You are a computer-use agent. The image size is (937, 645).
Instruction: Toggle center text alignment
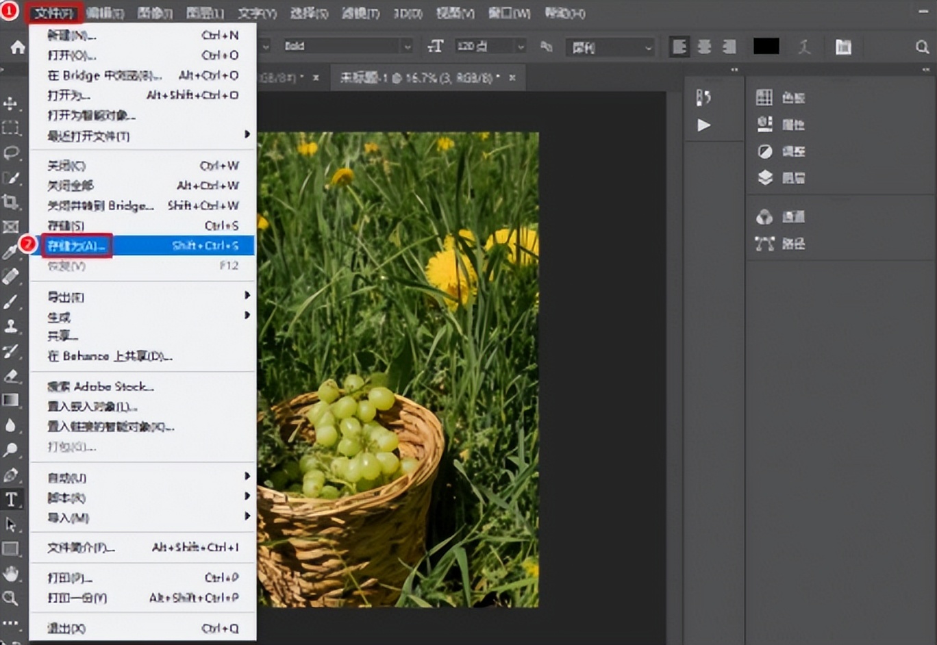[704, 47]
